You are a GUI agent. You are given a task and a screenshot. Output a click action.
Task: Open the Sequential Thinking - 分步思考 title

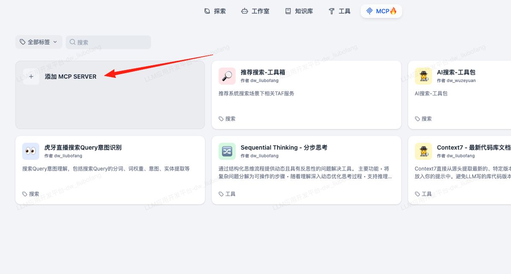284,147
